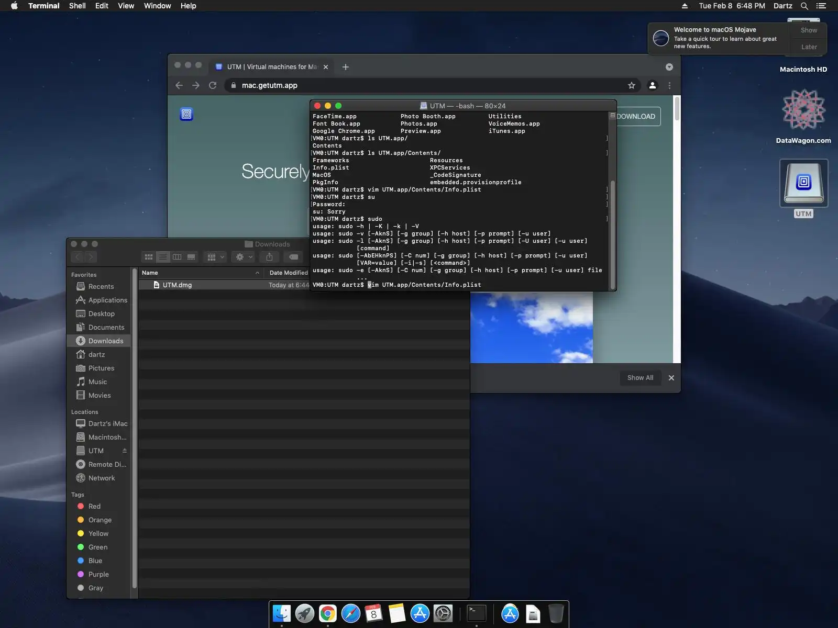The height and width of the screenshot is (628, 838).
Task: Switch to Terminal via Dock icon
Action: [477, 613]
